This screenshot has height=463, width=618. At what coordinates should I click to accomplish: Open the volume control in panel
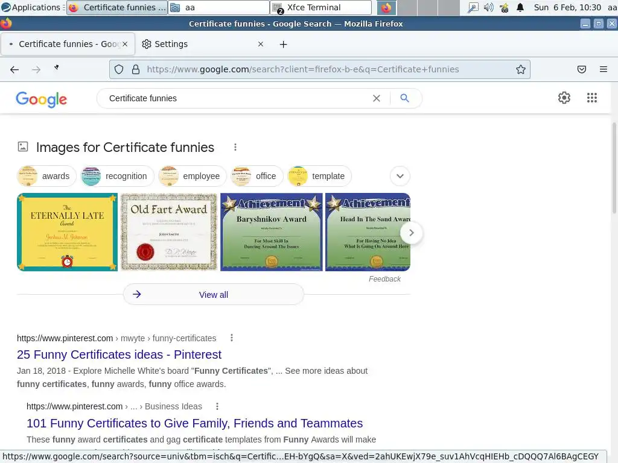pyautogui.click(x=488, y=7)
